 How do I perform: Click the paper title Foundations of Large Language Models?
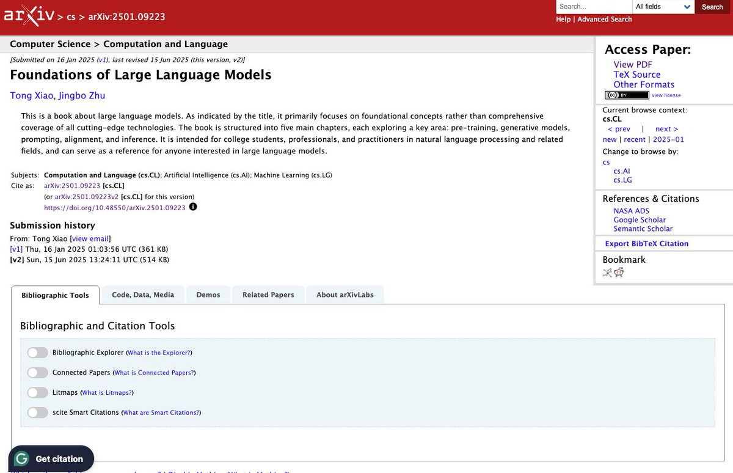(x=141, y=75)
